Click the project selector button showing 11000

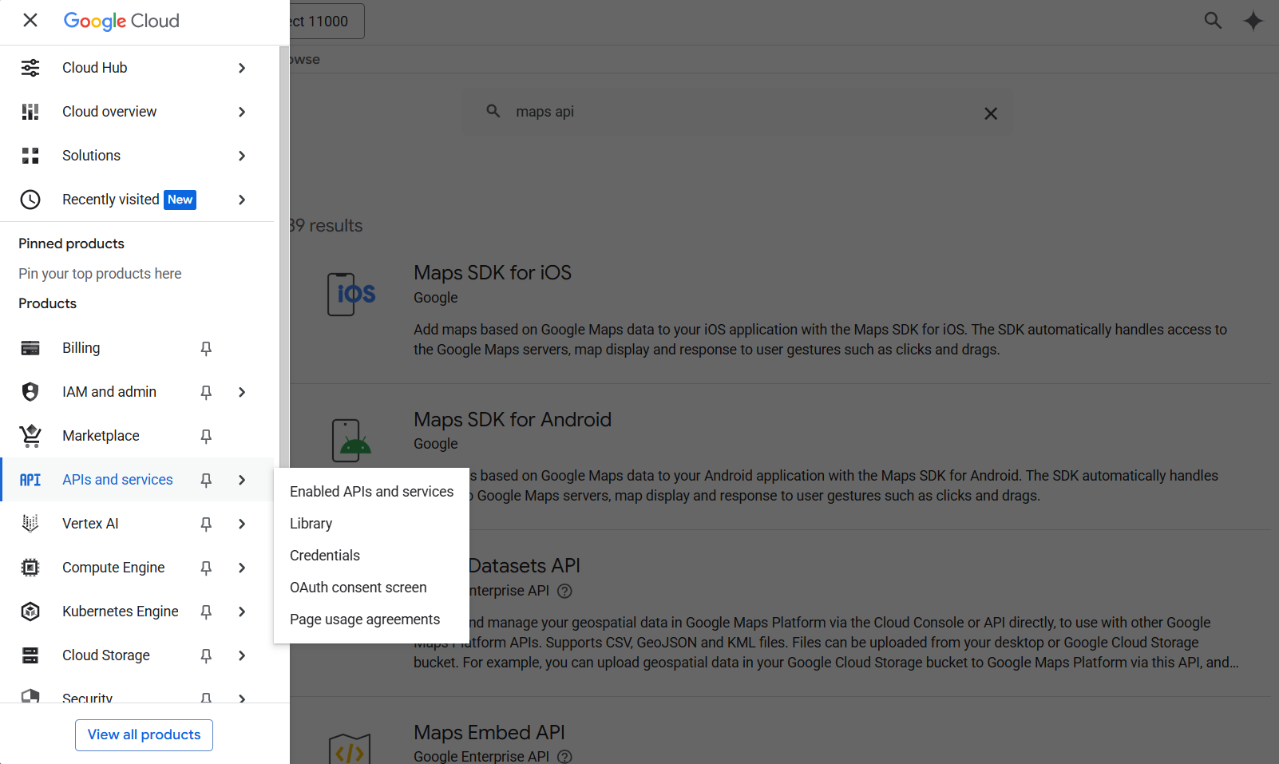click(x=327, y=22)
